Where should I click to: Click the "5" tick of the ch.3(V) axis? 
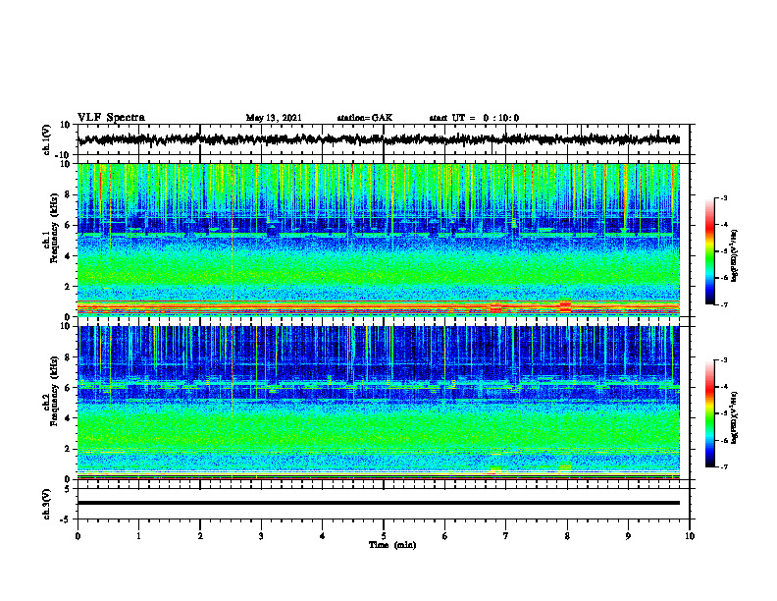68,489
